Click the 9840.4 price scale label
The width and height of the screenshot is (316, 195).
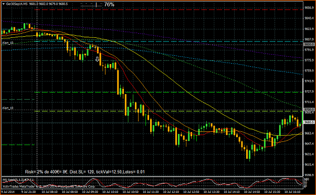309,18
